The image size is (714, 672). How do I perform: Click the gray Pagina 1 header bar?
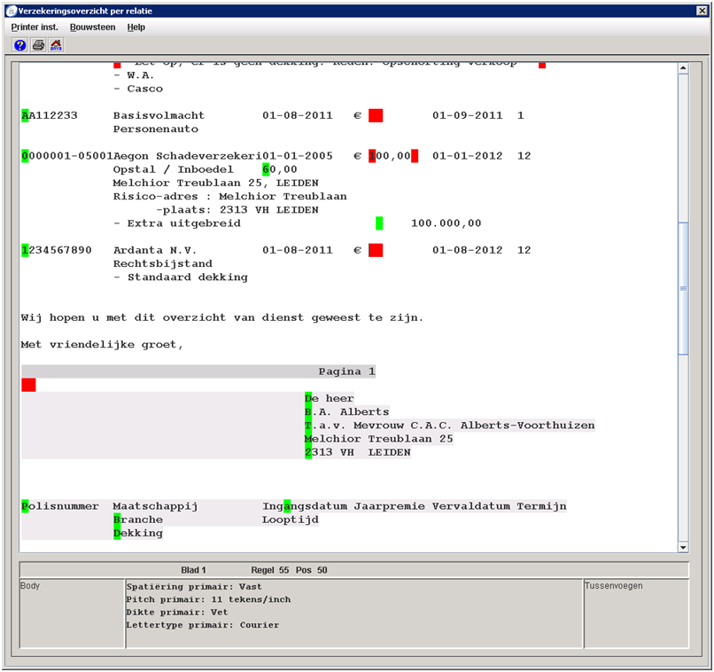(198, 371)
